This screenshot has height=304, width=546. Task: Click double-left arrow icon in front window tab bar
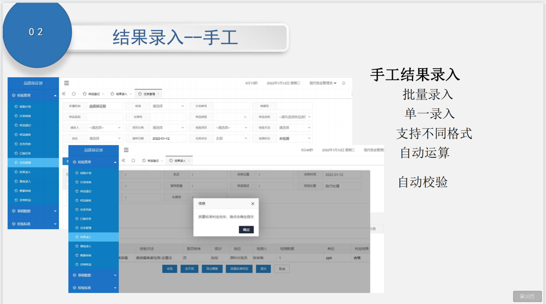(123, 161)
